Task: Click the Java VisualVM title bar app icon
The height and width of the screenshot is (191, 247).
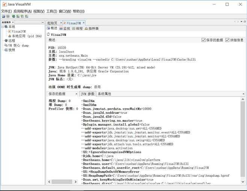Action: click(x=5, y=4)
